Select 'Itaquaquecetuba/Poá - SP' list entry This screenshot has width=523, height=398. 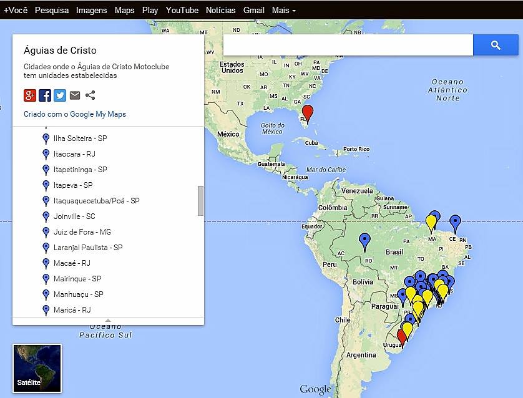pos(96,201)
